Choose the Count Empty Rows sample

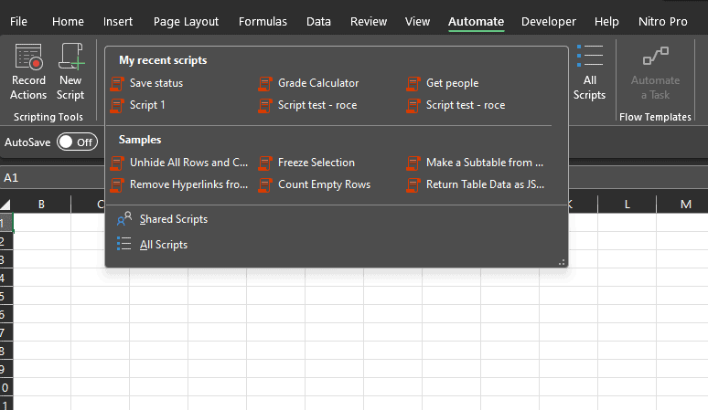point(324,184)
